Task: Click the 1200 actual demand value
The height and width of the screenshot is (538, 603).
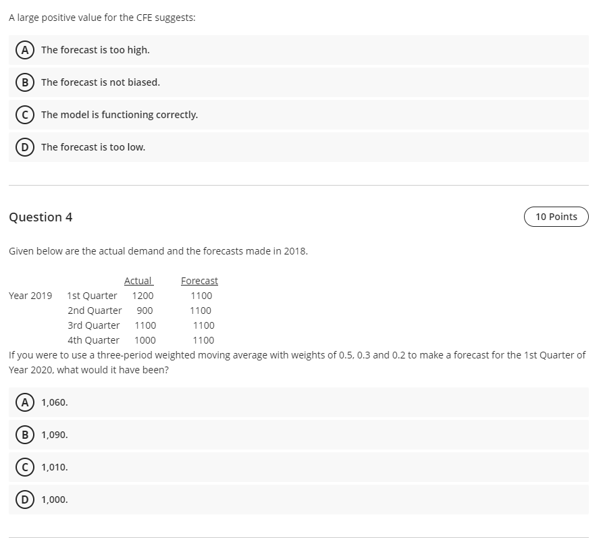Action: click(142, 296)
